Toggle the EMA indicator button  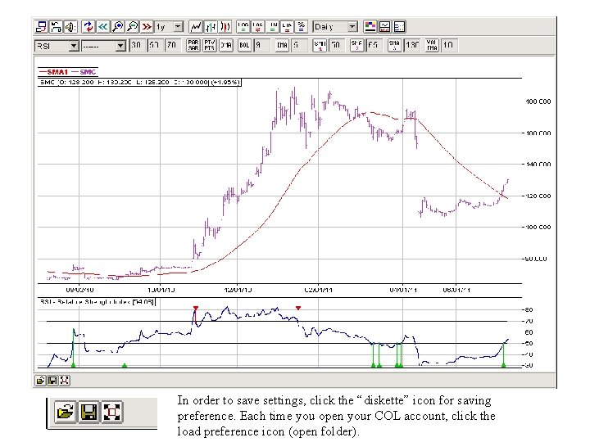(x=282, y=45)
